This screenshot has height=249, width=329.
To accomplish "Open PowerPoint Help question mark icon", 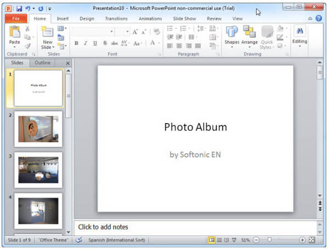I will pos(319,18).
